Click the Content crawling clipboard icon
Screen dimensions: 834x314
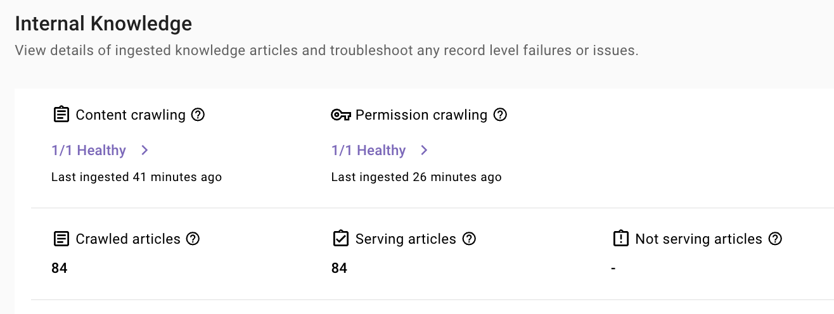click(61, 115)
